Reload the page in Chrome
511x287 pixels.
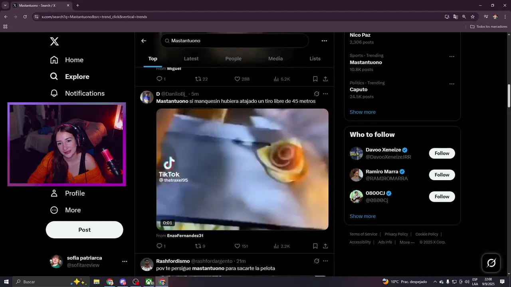click(x=25, y=17)
